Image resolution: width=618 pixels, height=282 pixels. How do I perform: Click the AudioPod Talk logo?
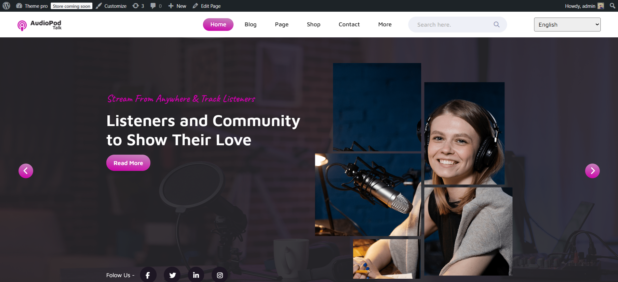coord(39,25)
